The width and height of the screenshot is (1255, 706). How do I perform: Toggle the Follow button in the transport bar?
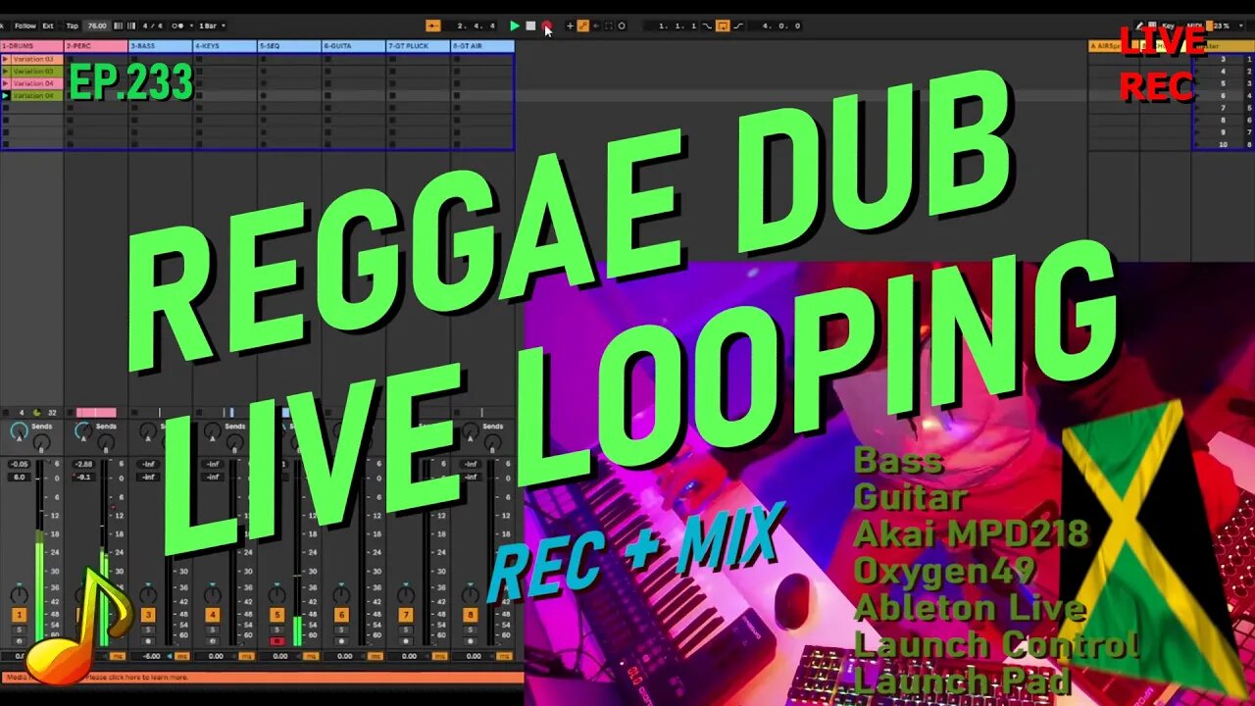[25, 25]
